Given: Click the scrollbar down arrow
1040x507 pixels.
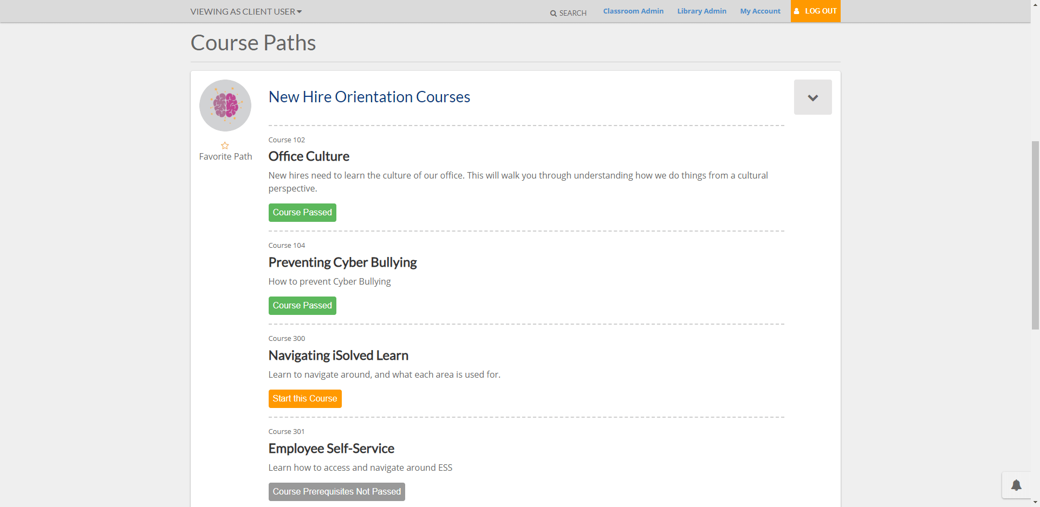Looking at the screenshot, I should [1035, 503].
